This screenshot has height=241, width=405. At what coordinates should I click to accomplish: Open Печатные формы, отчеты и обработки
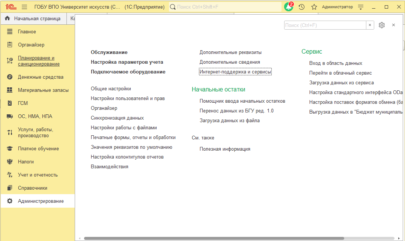tap(133, 138)
